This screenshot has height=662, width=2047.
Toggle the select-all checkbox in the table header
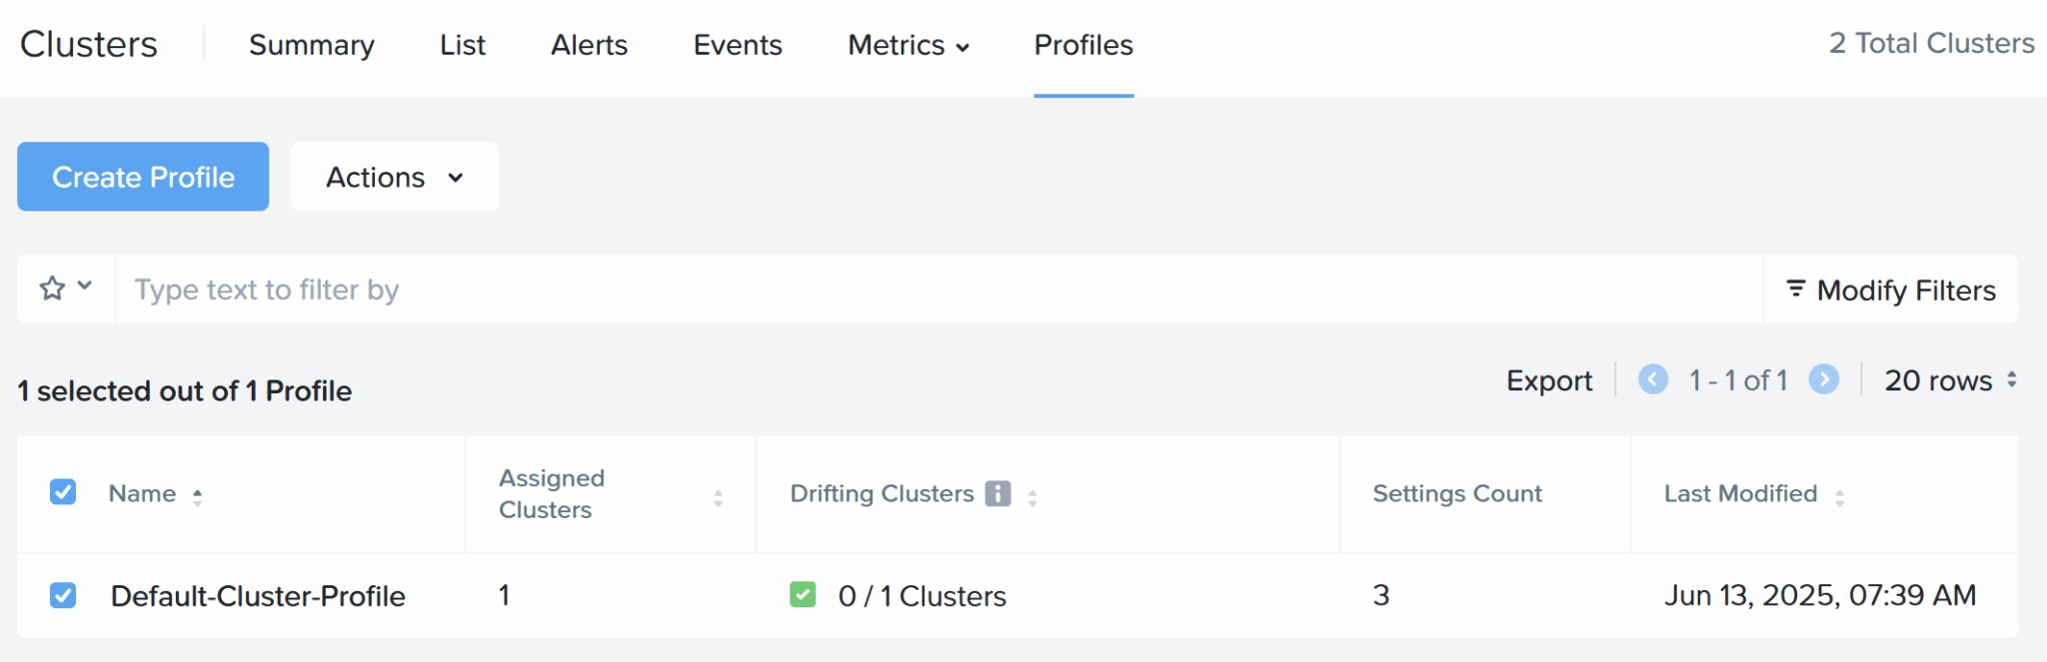click(x=63, y=492)
